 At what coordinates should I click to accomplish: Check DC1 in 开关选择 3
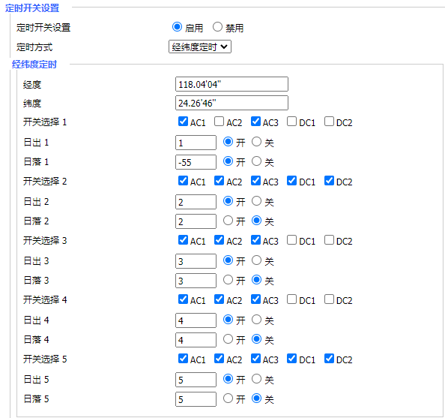(x=291, y=240)
